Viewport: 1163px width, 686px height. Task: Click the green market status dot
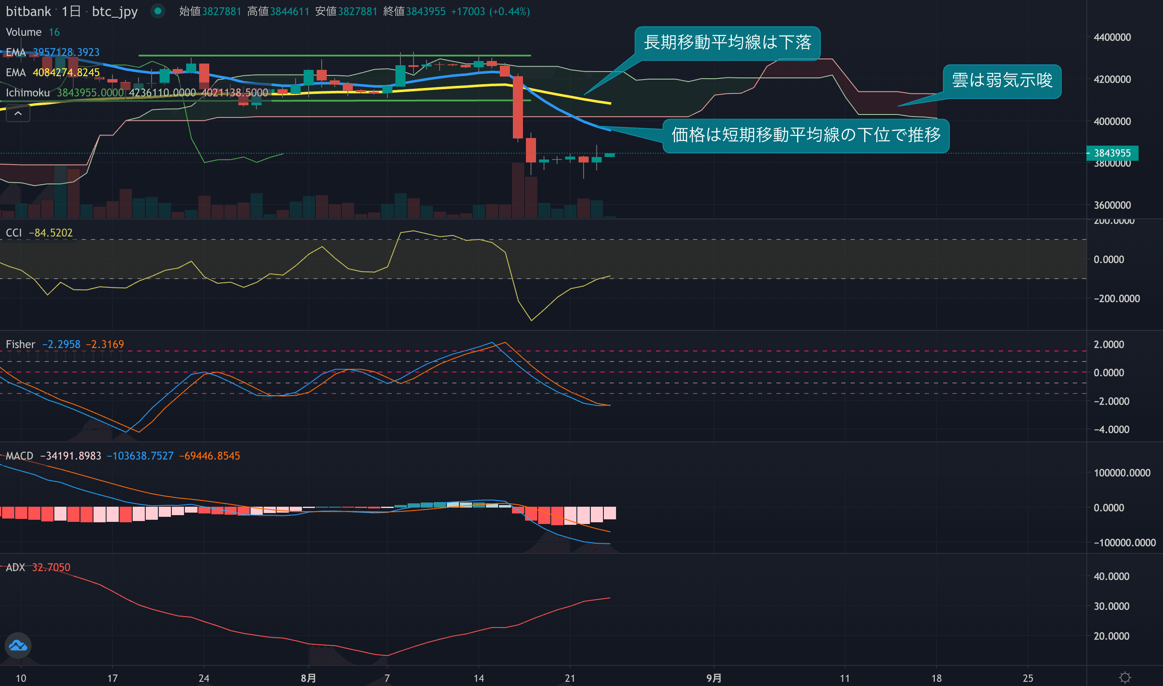[157, 11]
